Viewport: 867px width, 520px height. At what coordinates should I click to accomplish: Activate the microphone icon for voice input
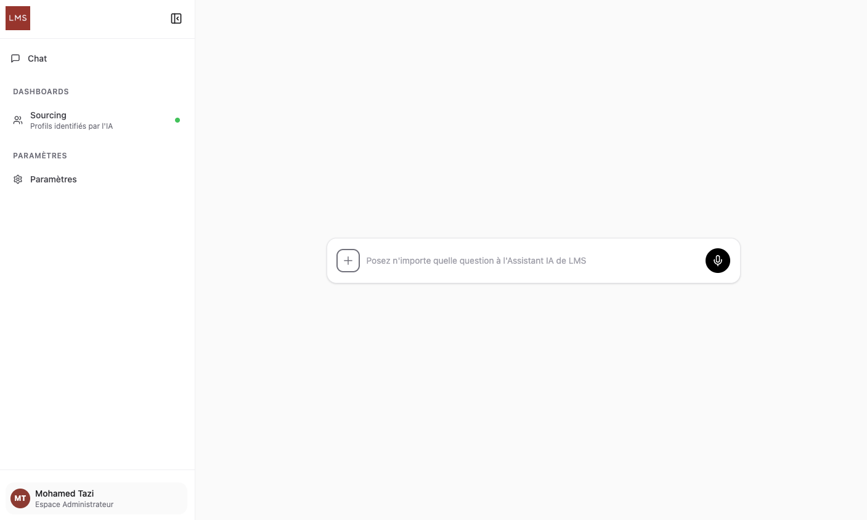717,261
